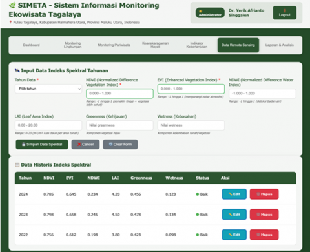
Task: Click the Administrator role badge
Action: pyautogui.click(x=210, y=13)
